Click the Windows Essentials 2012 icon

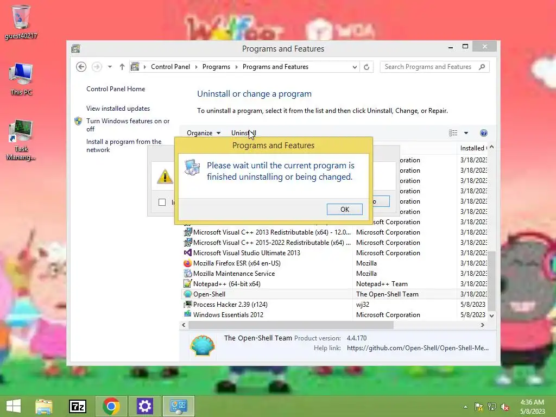(x=187, y=314)
